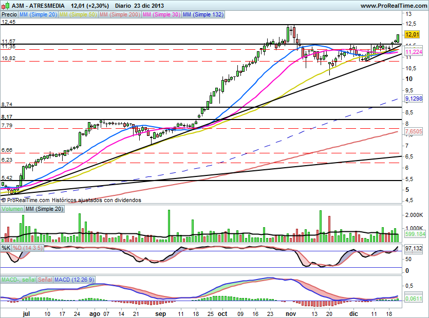
Task: Click the 12,01 (+2,30%) quote text
Action: [x=90, y=6]
